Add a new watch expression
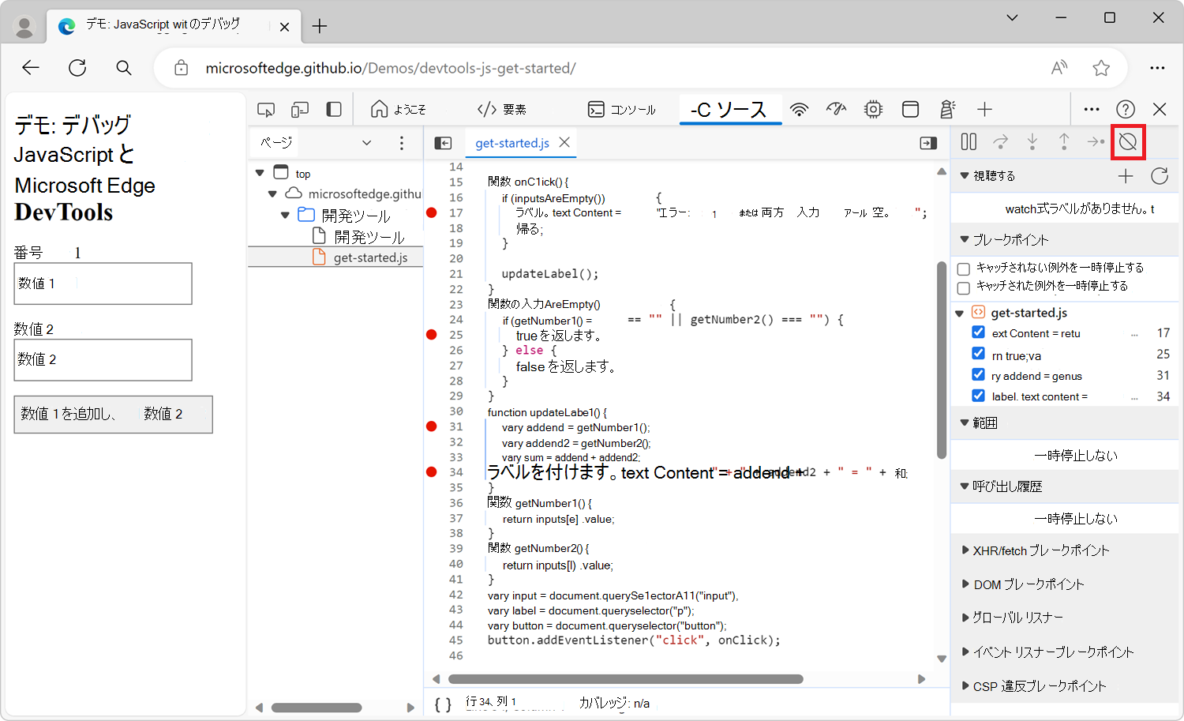This screenshot has width=1184, height=721. (1126, 176)
